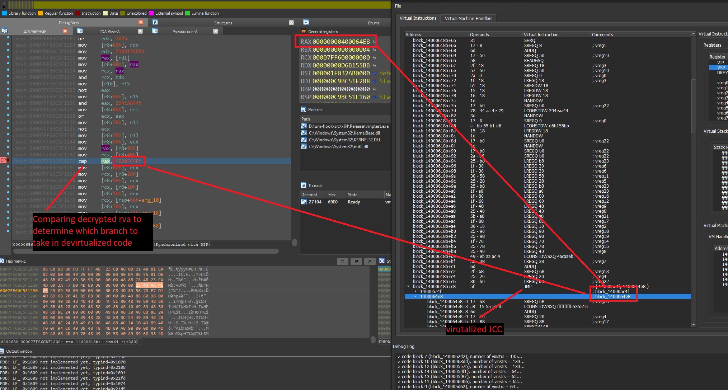Toggle breakpoint dot at or rdx line
The width and height of the screenshot is (728, 390).
point(8,37)
